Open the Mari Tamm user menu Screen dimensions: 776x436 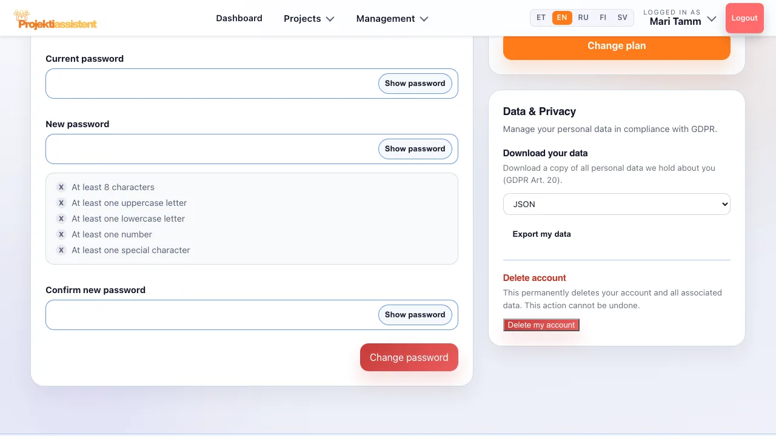click(x=680, y=18)
